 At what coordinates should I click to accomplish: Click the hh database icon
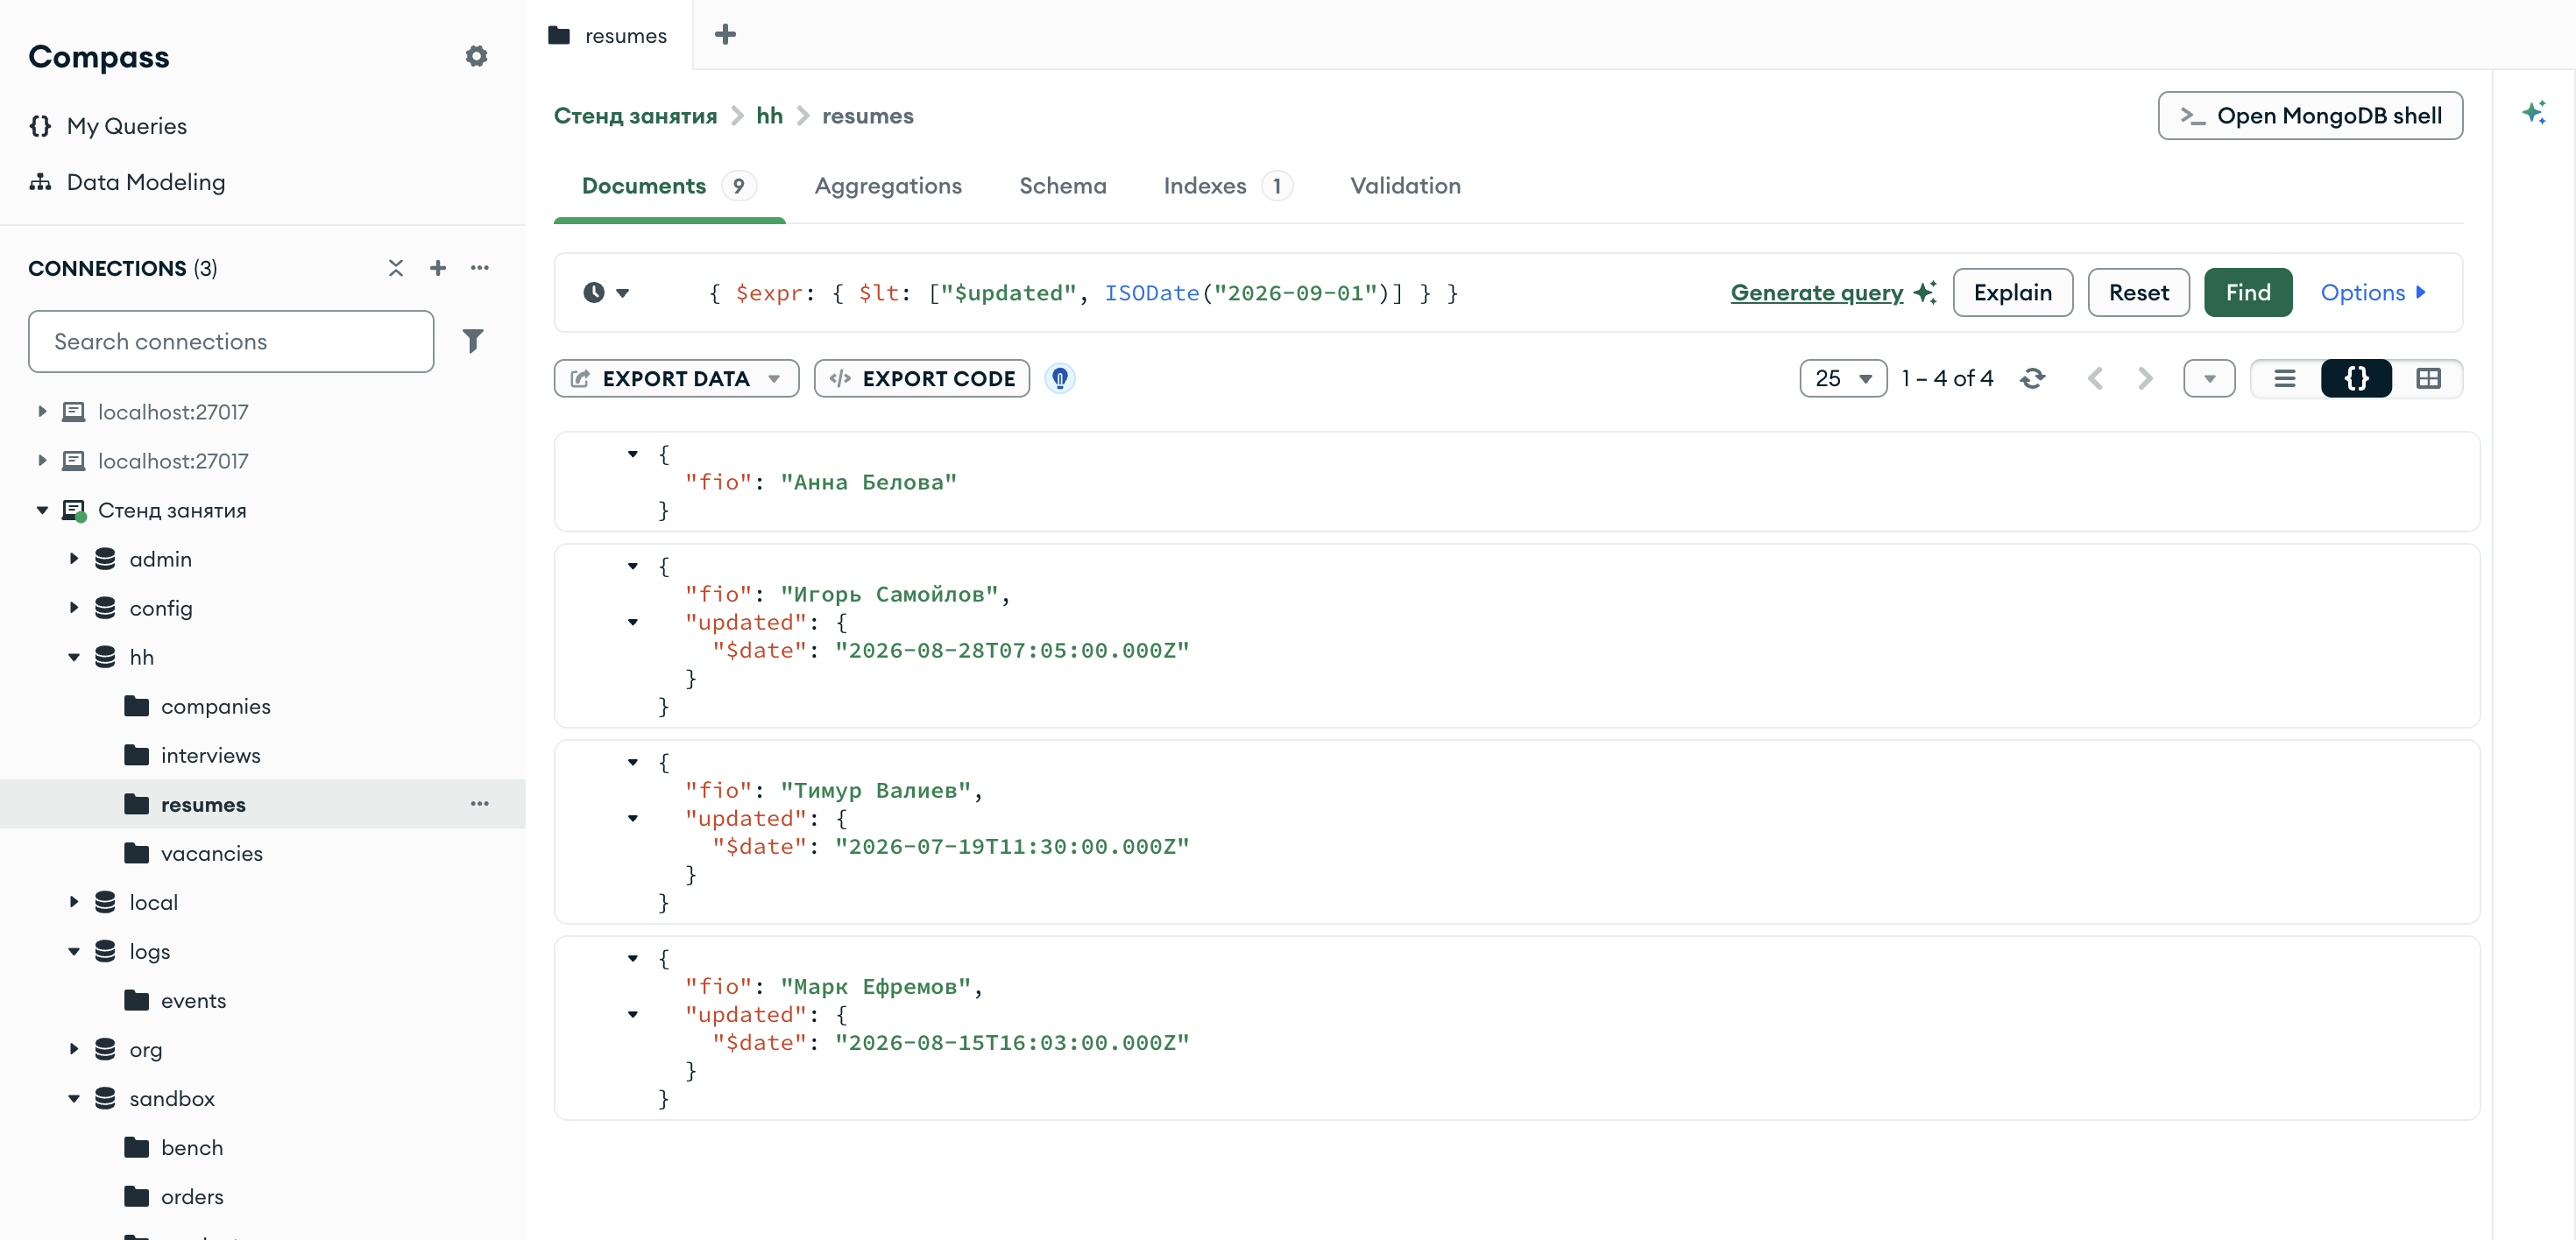pyautogui.click(x=105, y=657)
